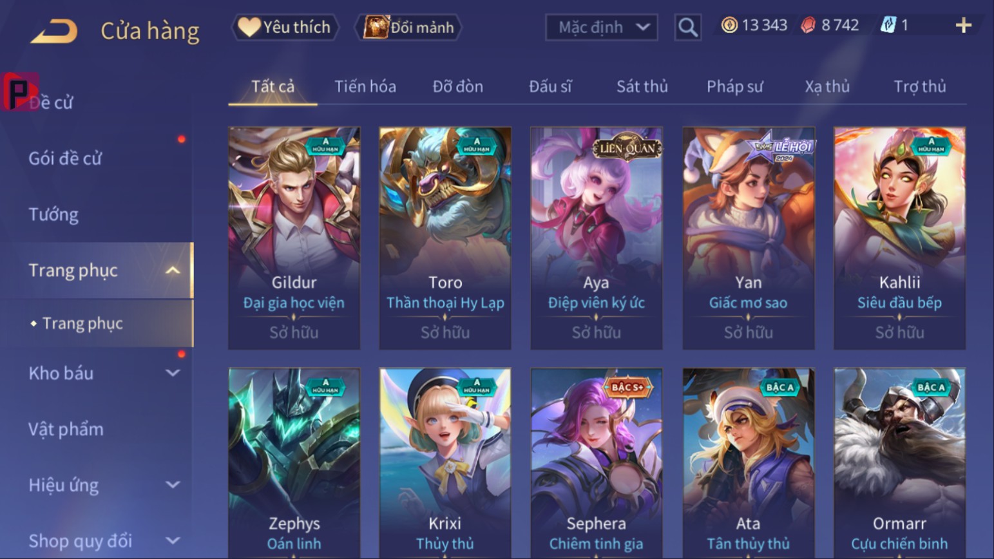Click the red P recorder overlay icon
This screenshot has width=994, height=559.
pyautogui.click(x=20, y=91)
